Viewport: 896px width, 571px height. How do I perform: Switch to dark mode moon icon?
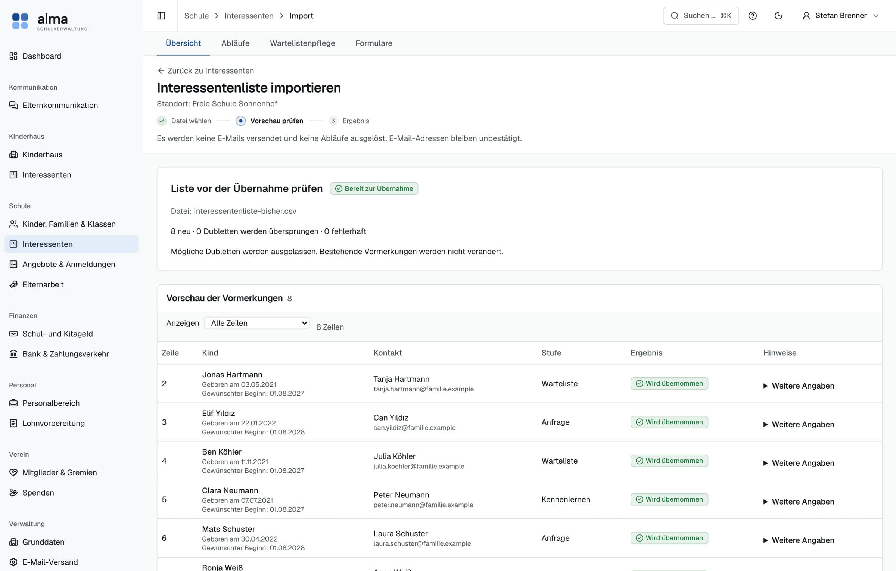[x=778, y=16]
